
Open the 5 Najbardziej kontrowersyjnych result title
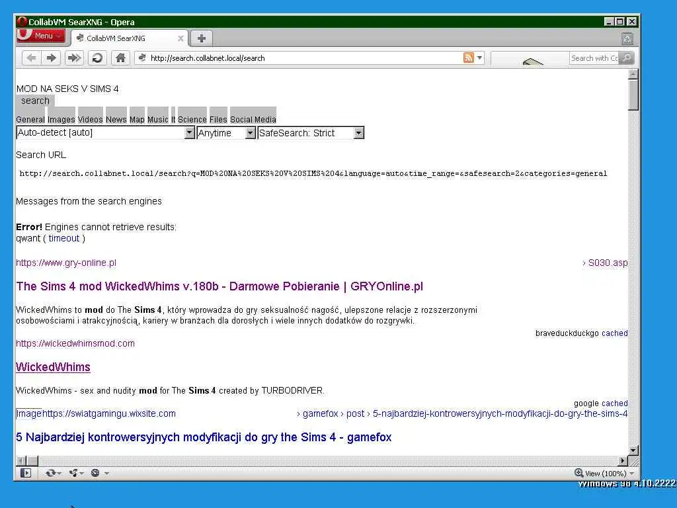pyautogui.click(x=204, y=437)
